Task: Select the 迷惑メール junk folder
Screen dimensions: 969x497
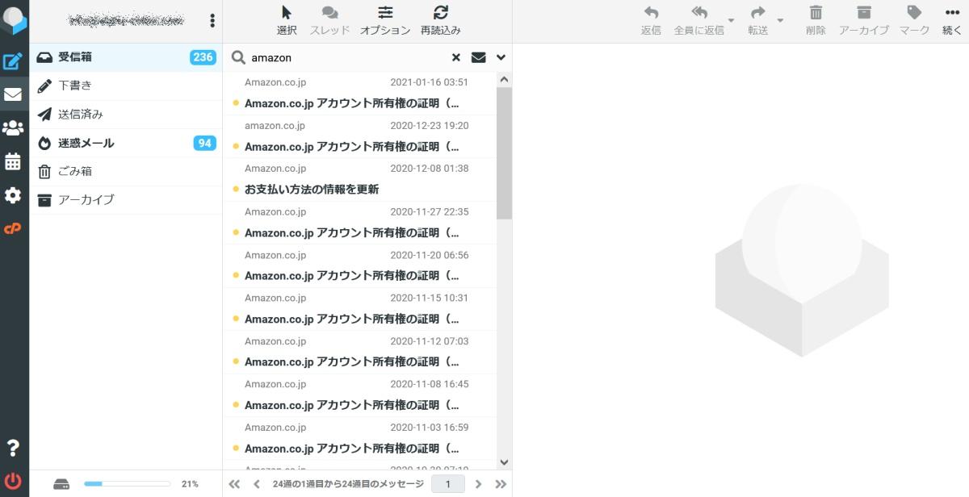Action: 126,143
